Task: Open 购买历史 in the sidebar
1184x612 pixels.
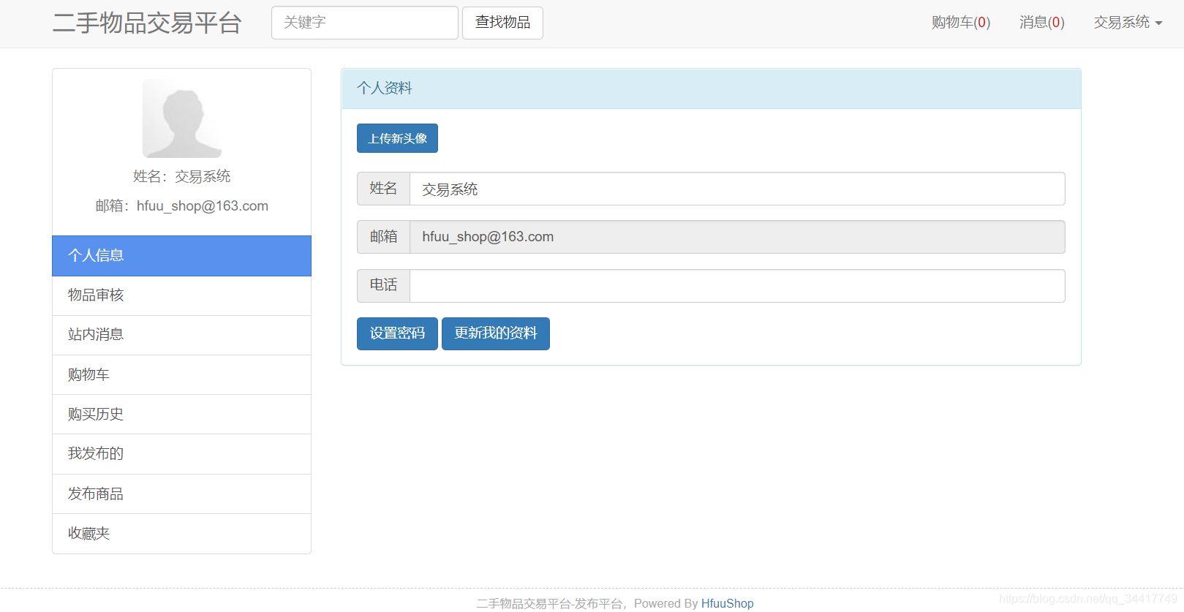Action: 181,415
